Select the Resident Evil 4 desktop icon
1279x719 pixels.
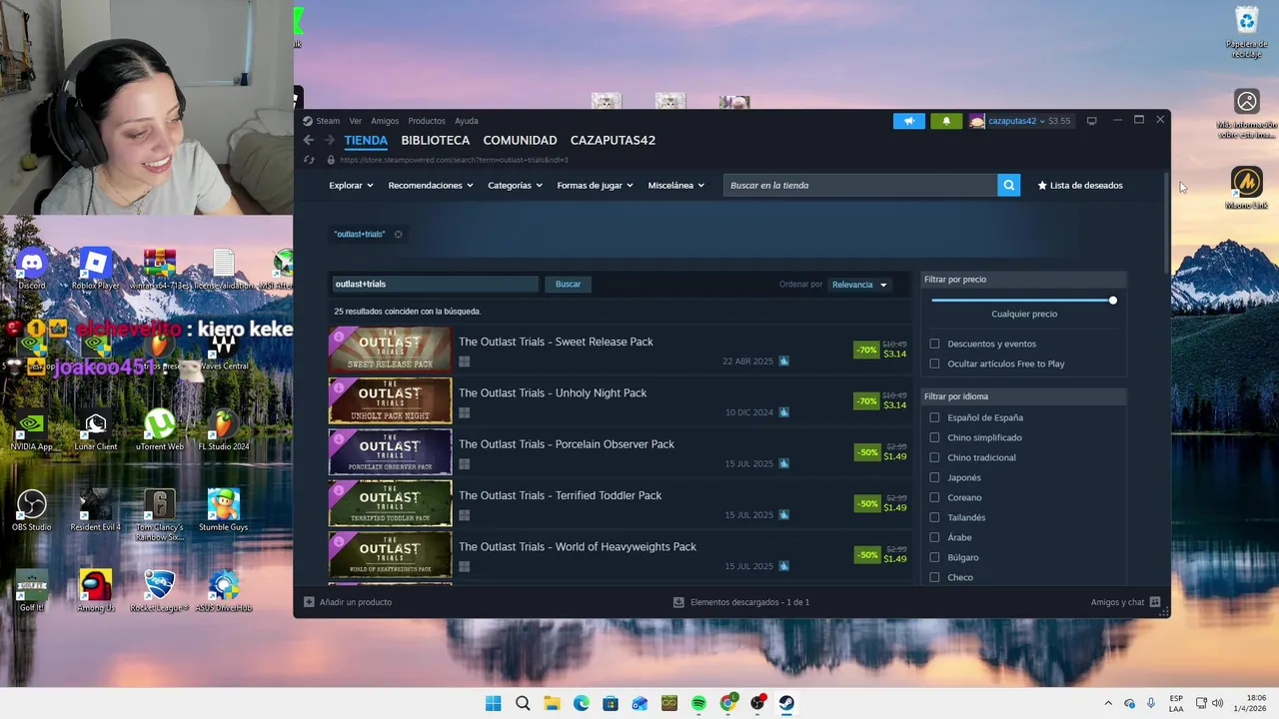95,511
